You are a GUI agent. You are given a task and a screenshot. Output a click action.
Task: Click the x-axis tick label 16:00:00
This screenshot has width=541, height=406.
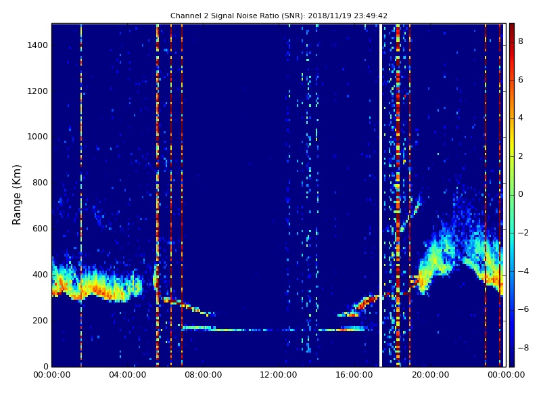354,375
